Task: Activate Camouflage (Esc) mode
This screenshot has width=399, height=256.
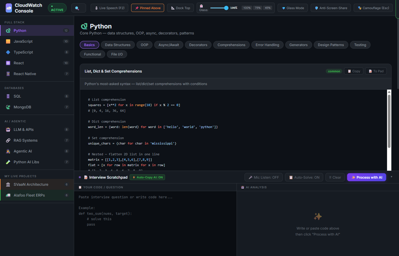Action: (x=373, y=8)
